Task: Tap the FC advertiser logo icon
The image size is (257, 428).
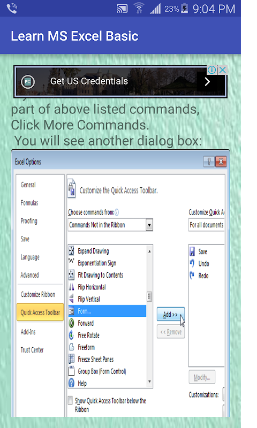Action: [28, 82]
